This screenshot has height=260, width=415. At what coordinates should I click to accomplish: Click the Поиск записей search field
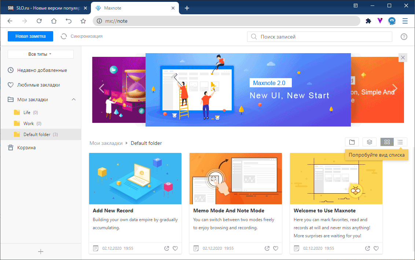(x=319, y=37)
